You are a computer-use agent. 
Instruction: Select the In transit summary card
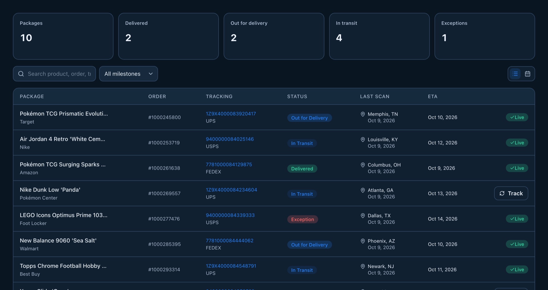tap(379, 36)
